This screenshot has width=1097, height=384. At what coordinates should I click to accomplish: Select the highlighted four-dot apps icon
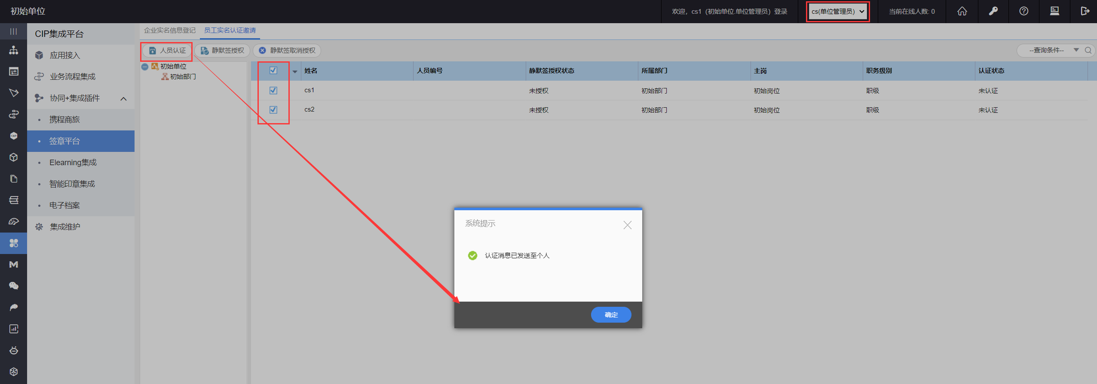[x=13, y=243]
